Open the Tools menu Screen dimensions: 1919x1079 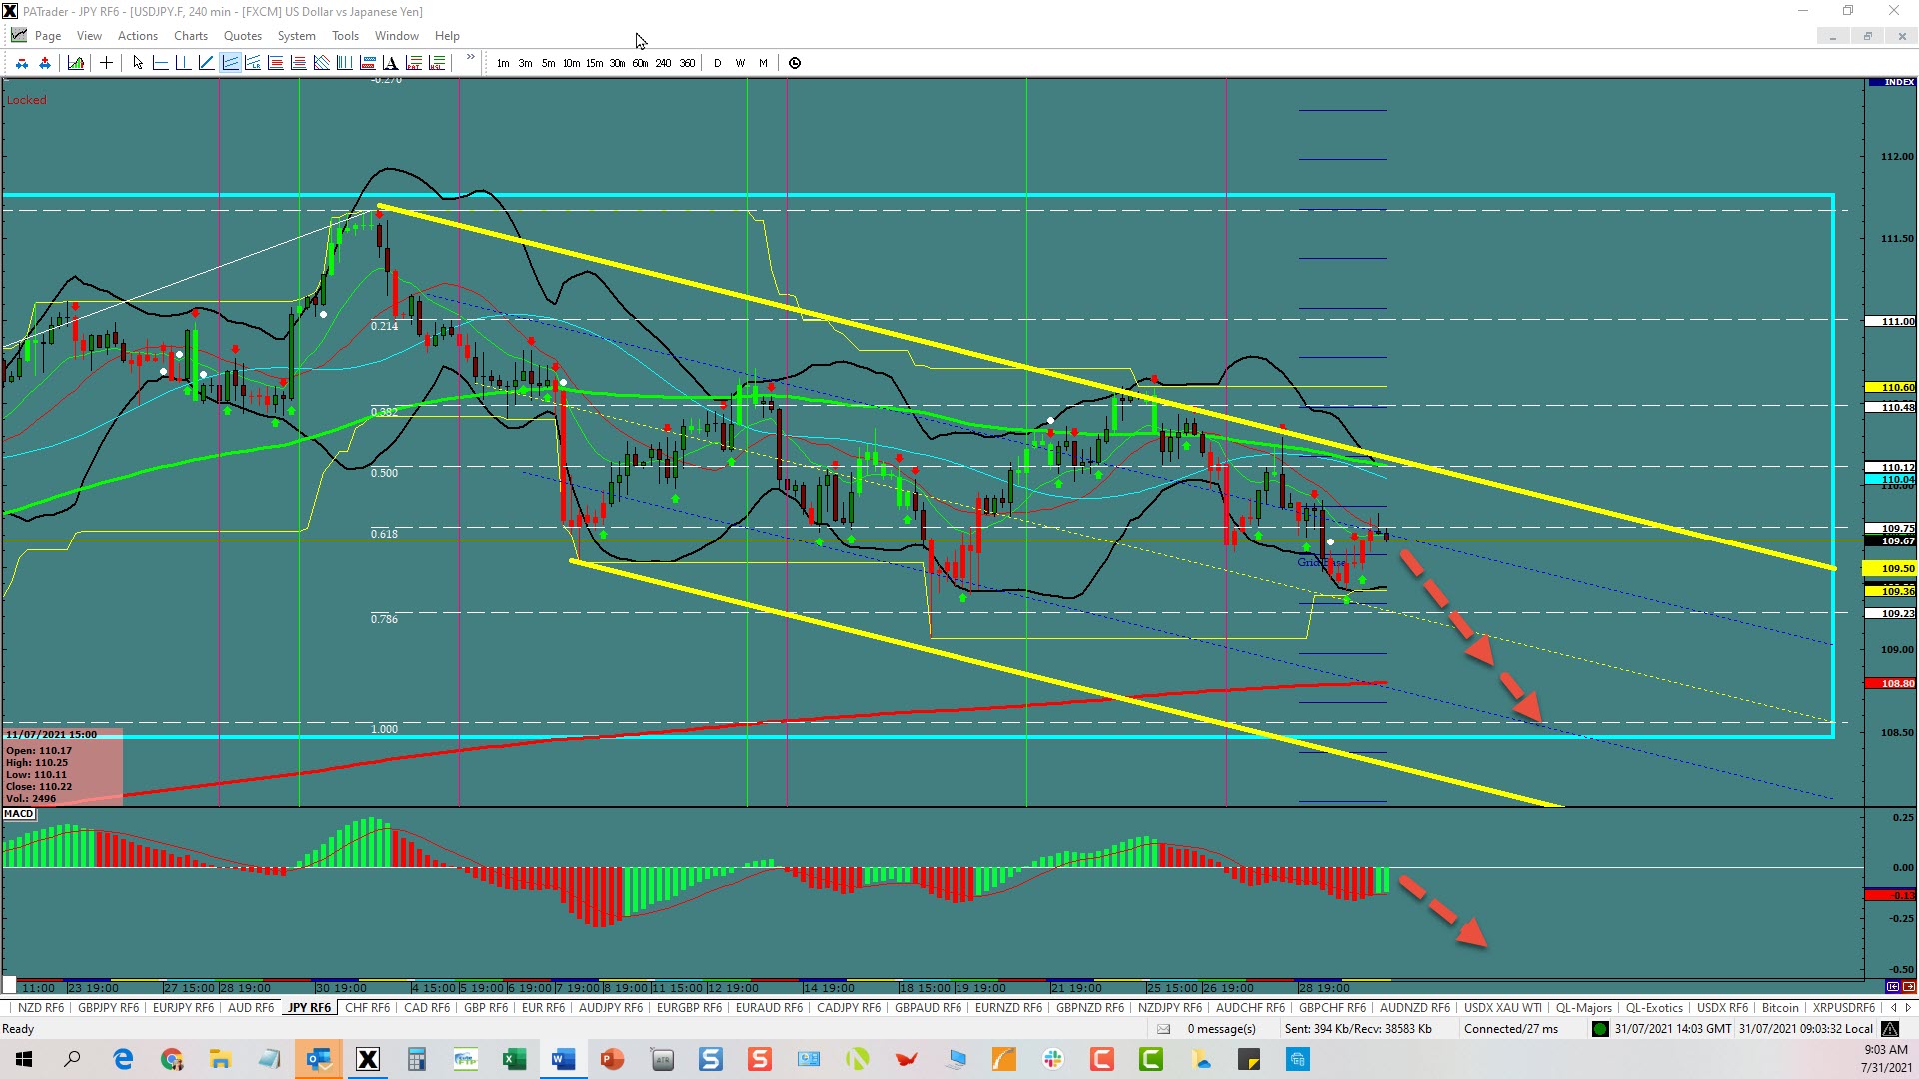(345, 36)
